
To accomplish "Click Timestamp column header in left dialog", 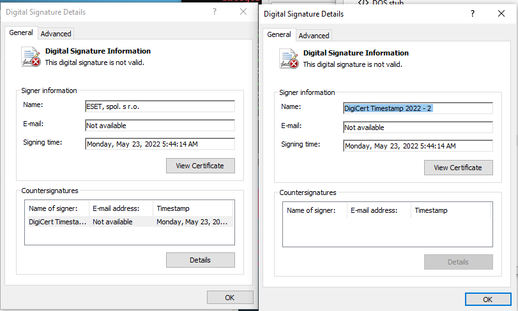I will (193, 208).
